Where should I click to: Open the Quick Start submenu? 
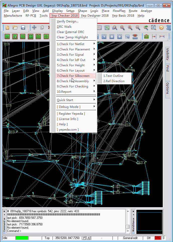(x=76, y=100)
